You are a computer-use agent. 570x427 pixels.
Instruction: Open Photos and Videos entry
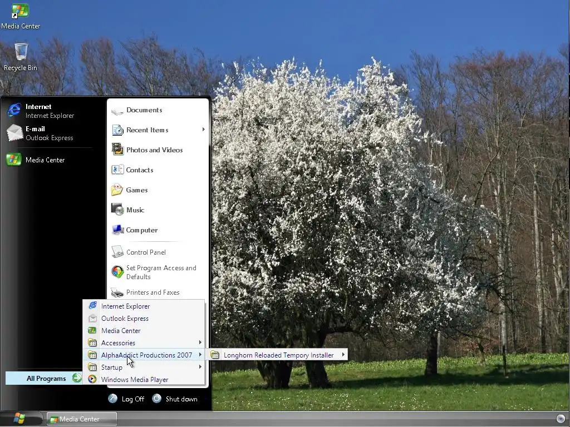[158, 150]
